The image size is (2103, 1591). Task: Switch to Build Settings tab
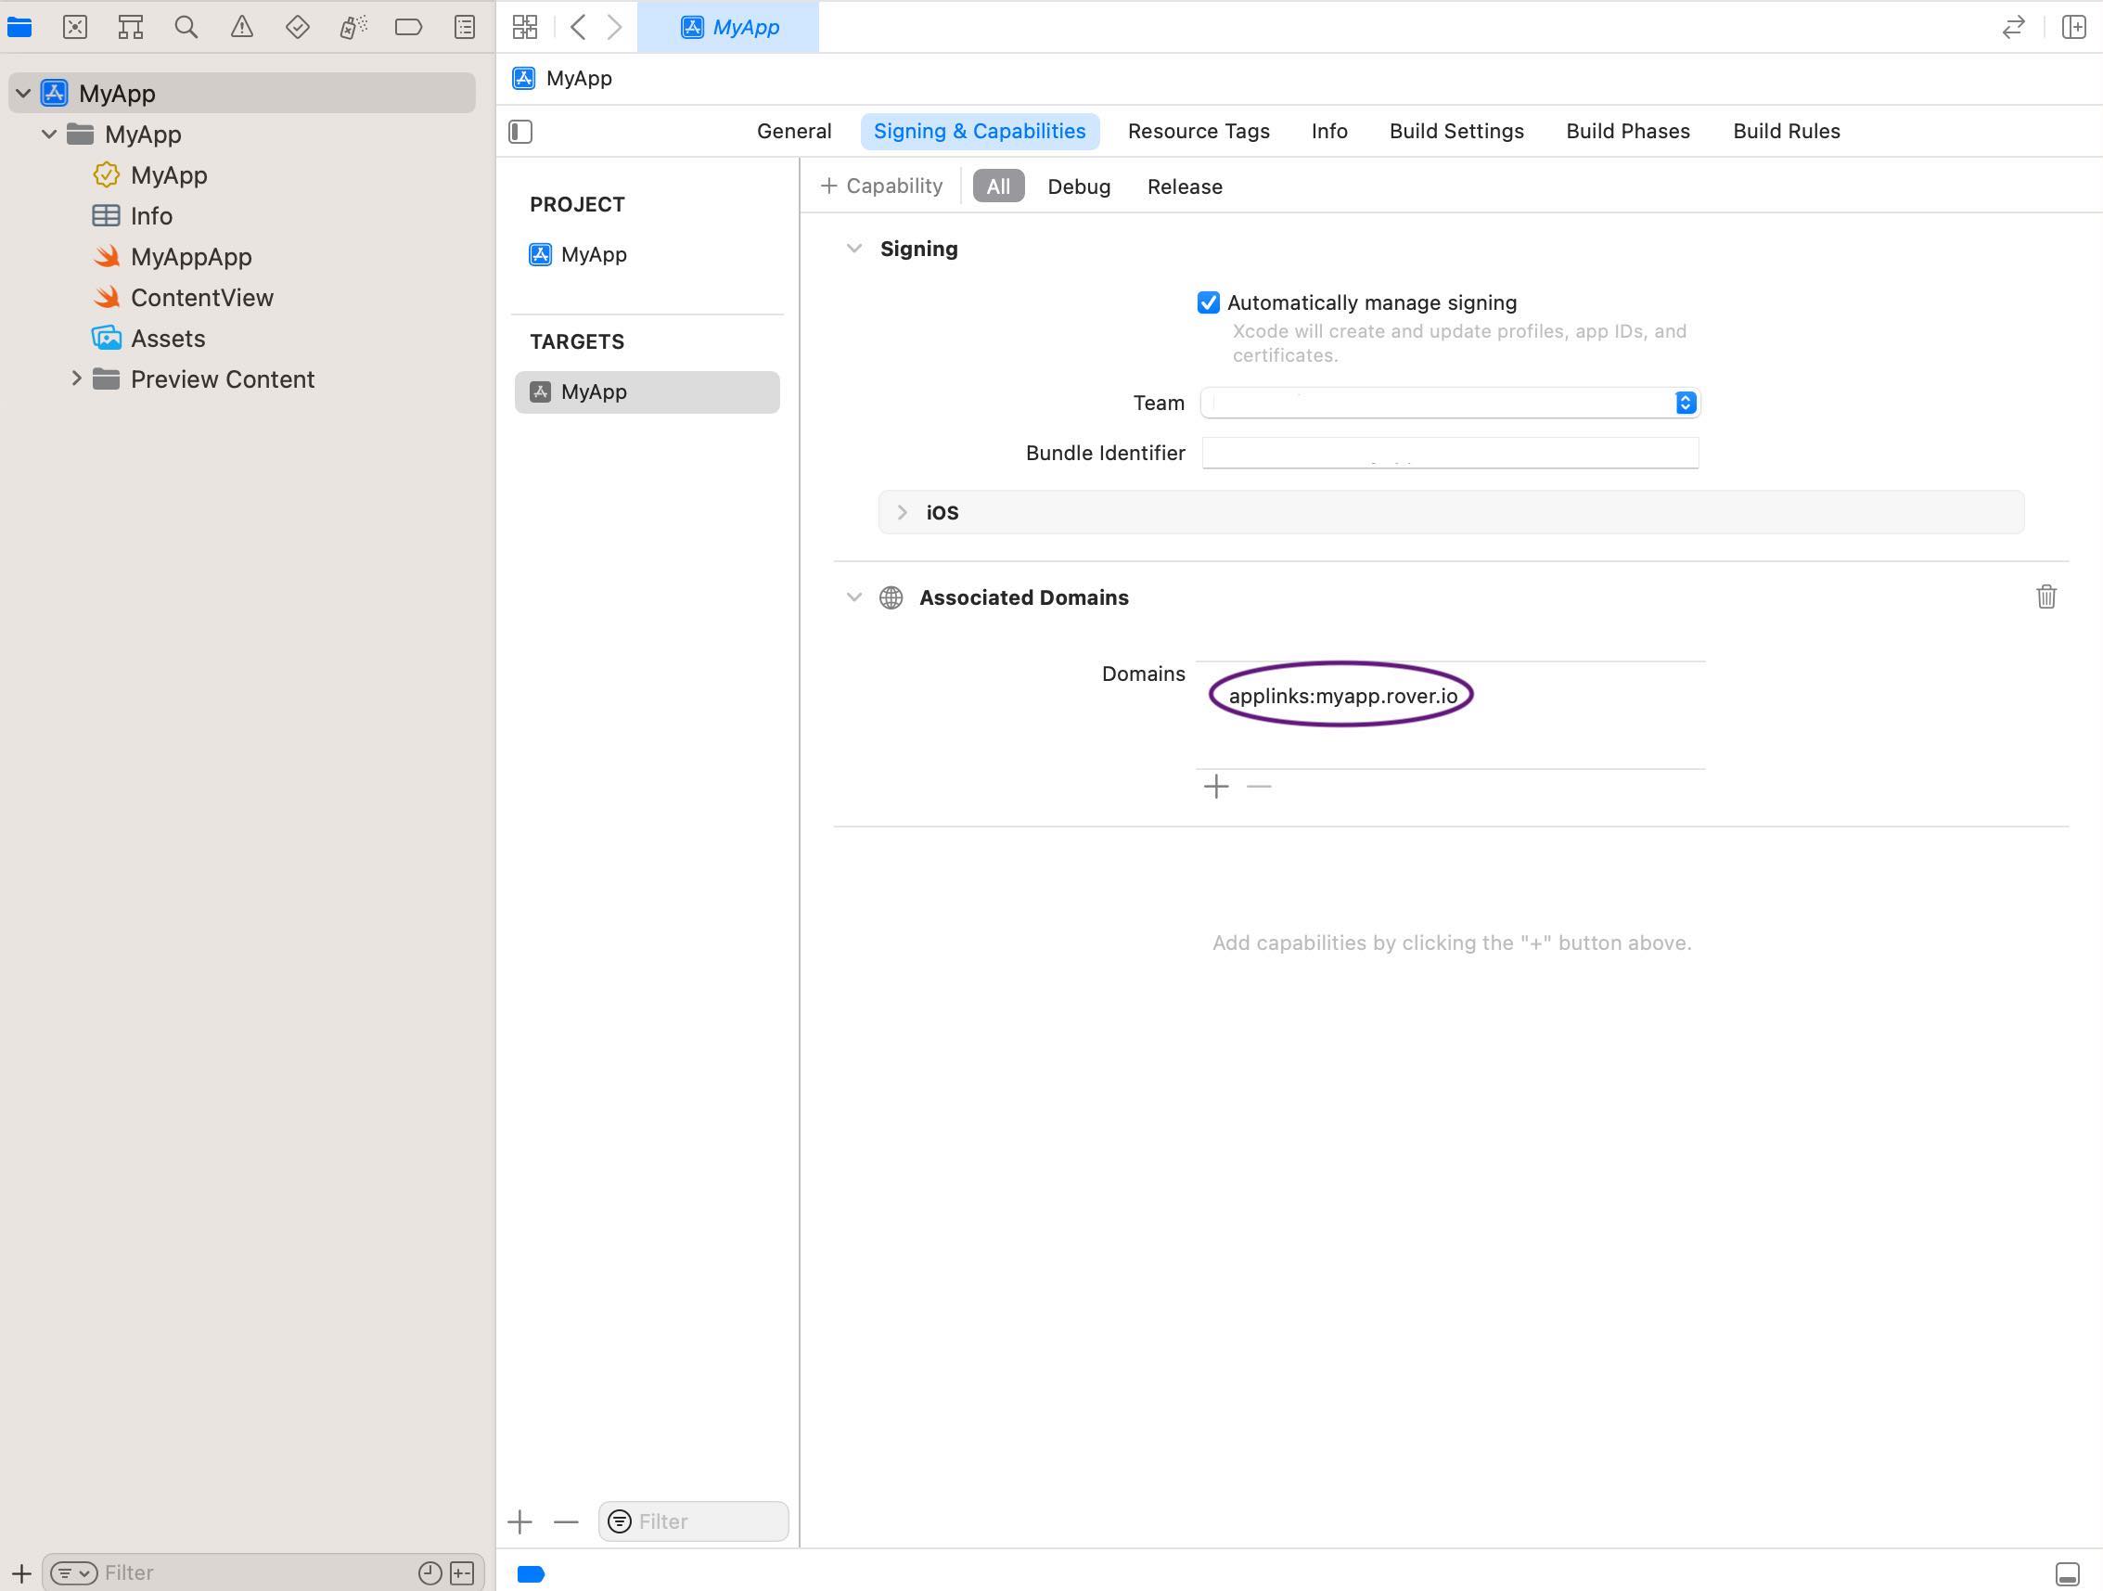1455,131
